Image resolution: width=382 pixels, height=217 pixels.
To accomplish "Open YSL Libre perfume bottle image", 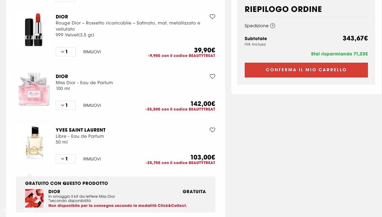I will coord(34,143).
